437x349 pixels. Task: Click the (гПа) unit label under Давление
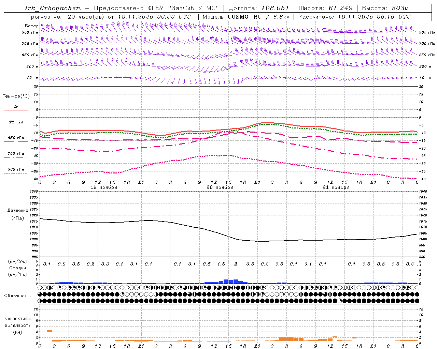tap(18, 218)
